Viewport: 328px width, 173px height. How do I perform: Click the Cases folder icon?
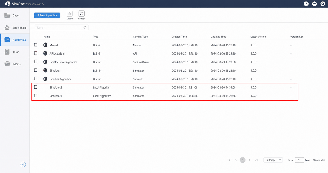click(7, 15)
